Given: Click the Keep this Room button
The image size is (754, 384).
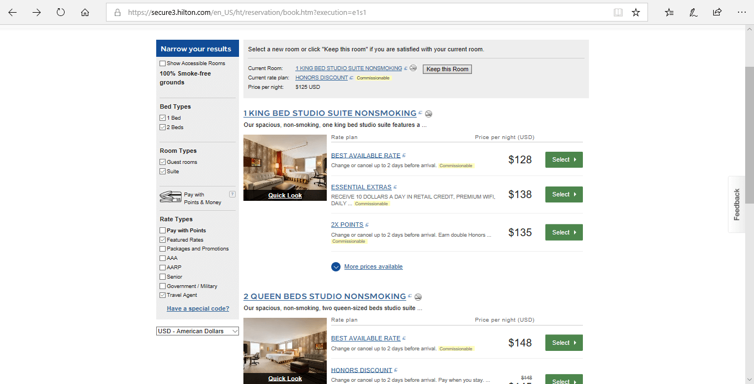Looking at the screenshot, I should [x=448, y=69].
